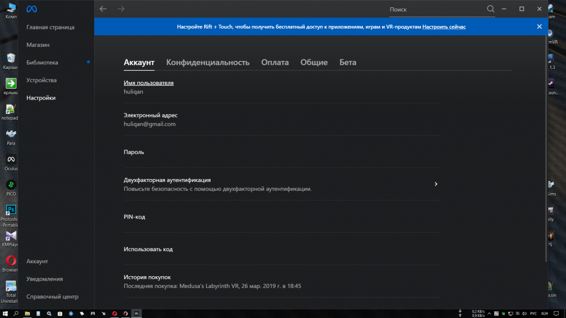The height and width of the screenshot is (318, 566).
Task: Open Библиотека in the sidebar
Action: point(42,62)
